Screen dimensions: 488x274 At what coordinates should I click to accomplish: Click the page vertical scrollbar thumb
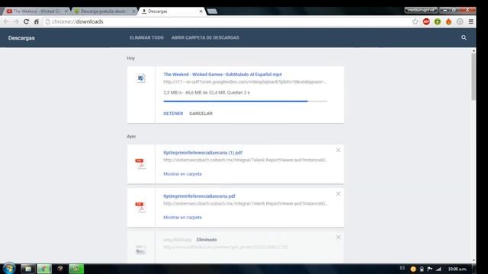(x=474, y=76)
